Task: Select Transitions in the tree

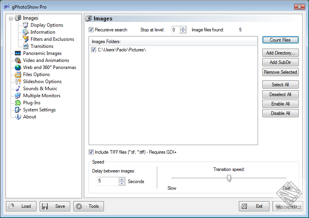Action: click(x=42, y=46)
